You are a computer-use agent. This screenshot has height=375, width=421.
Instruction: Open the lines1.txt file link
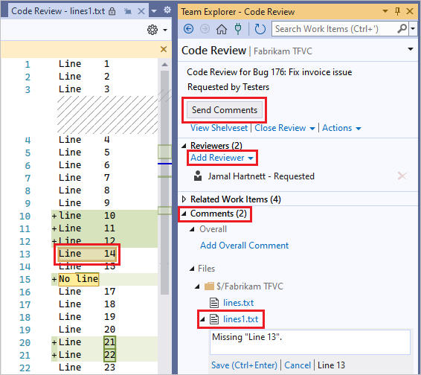click(x=240, y=319)
